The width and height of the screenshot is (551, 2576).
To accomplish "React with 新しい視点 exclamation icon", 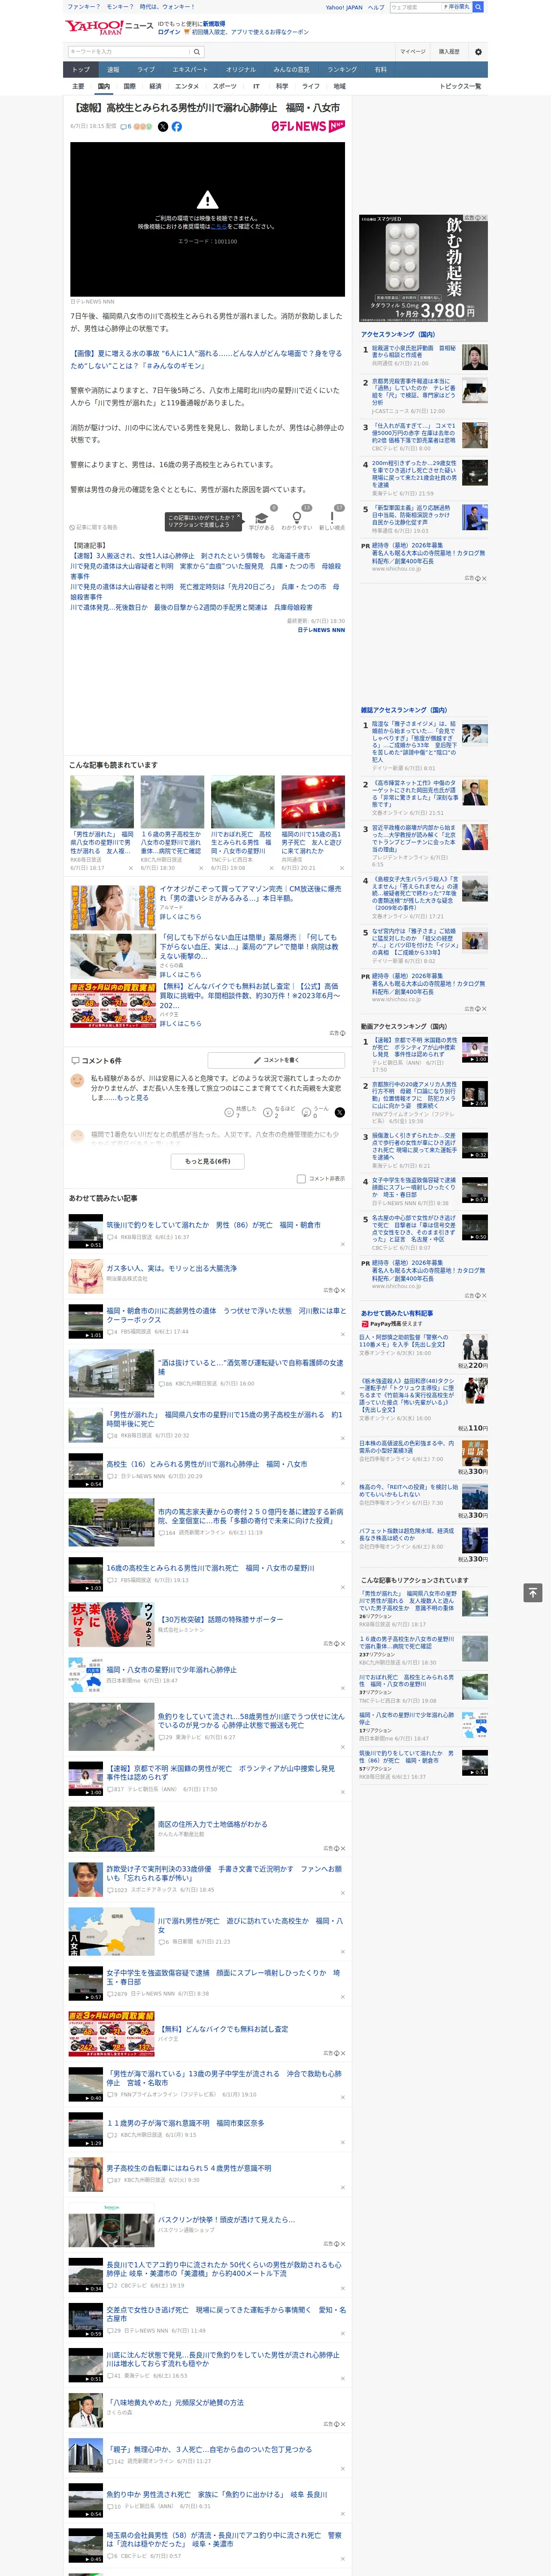I will point(332,518).
